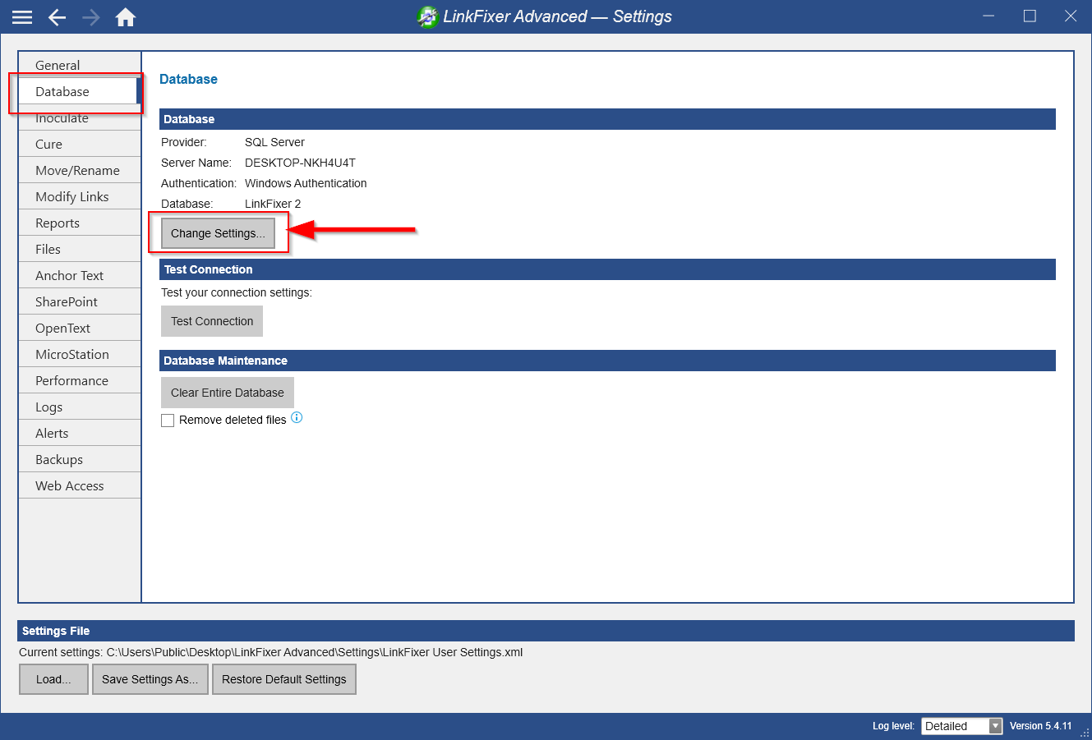Show info tooltip for Remove deleted files
Image resolution: width=1092 pixels, height=740 pixels.
coord(297,417)
